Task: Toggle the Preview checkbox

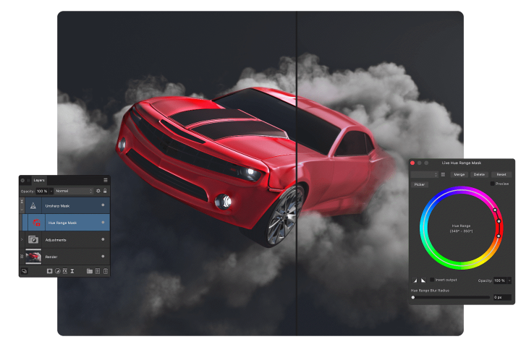Action: click(x=493, y=184)
